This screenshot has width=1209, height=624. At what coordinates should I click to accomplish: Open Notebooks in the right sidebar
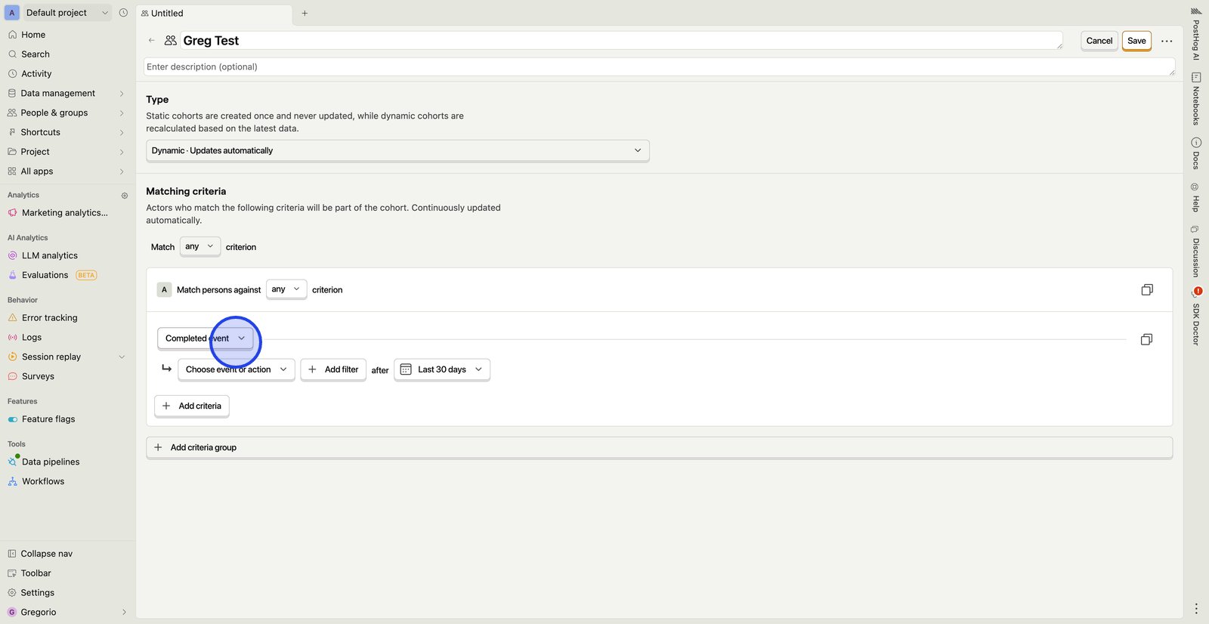tap(1195, 99)
